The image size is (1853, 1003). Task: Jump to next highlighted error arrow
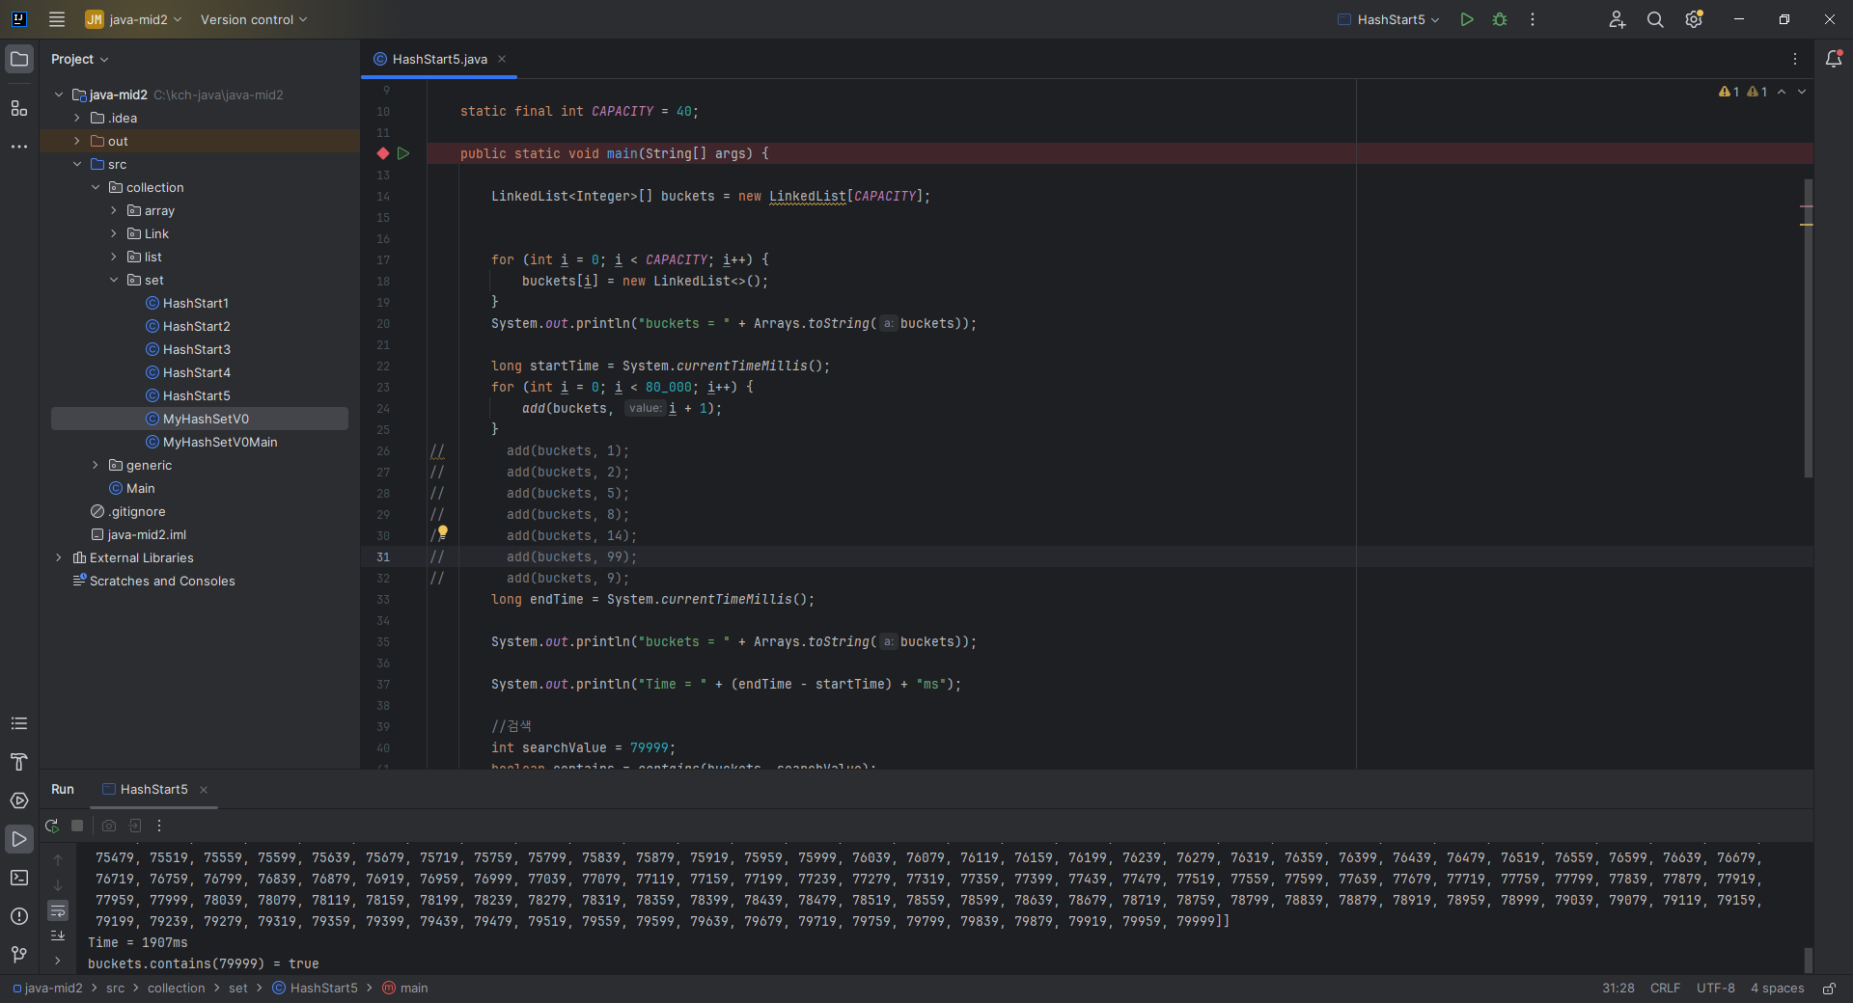pos(1802,92)
